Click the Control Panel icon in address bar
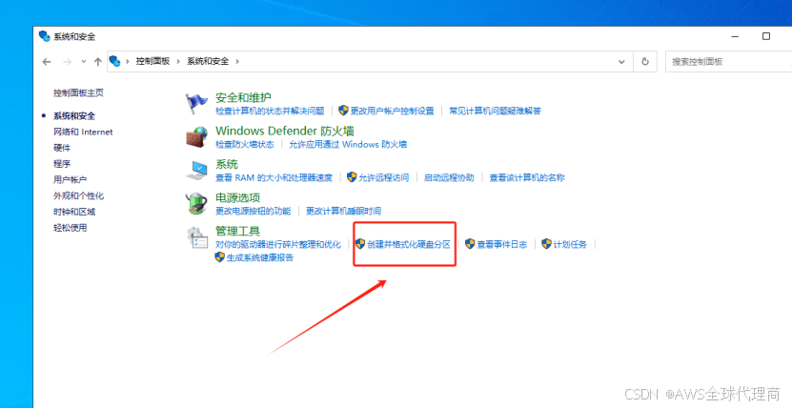This screenshot has height=409, width=792. click(x=115, y=61)
